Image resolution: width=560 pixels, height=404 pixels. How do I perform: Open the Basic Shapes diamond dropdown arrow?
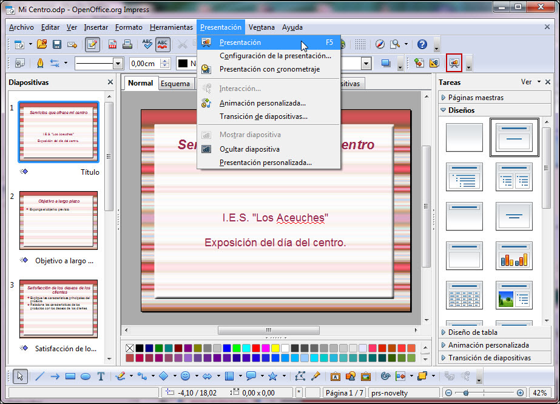175,376
